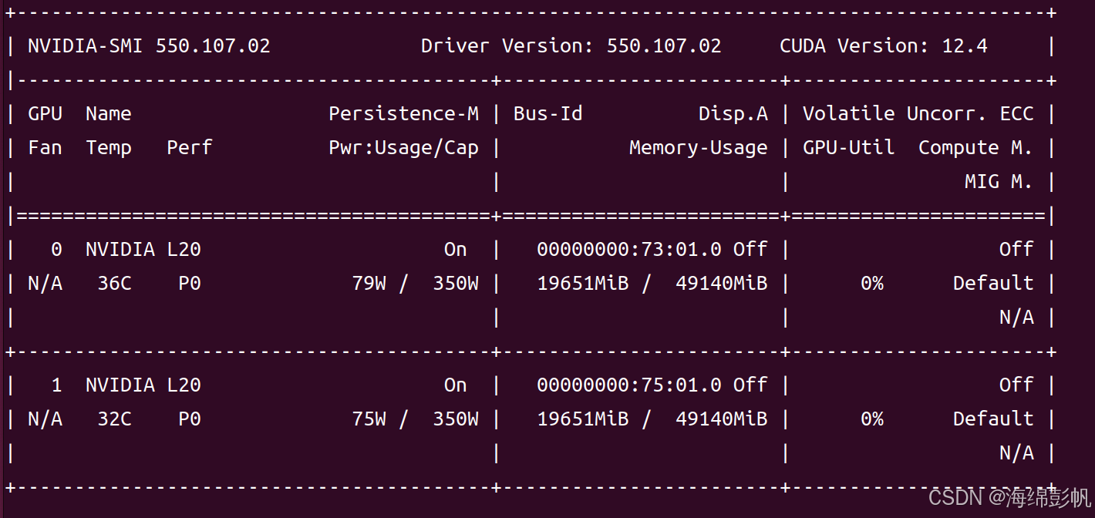Click '0%' GPU utilization in 79W row
Viewport: 1095px width, 518px height.
coord(872,284)
